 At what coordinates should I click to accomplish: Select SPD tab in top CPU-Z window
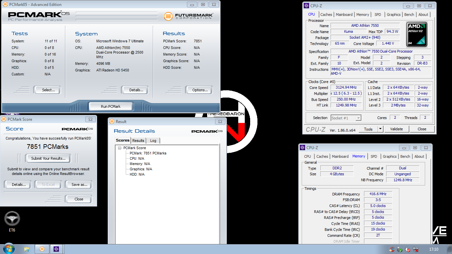click(378, 15)
